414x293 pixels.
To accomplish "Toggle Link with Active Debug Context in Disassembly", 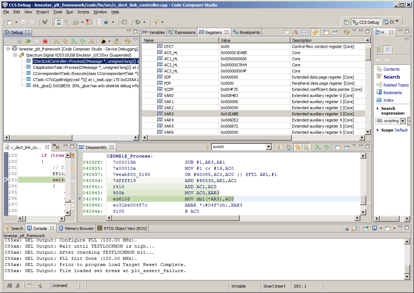I will click(x=298, y=147).
